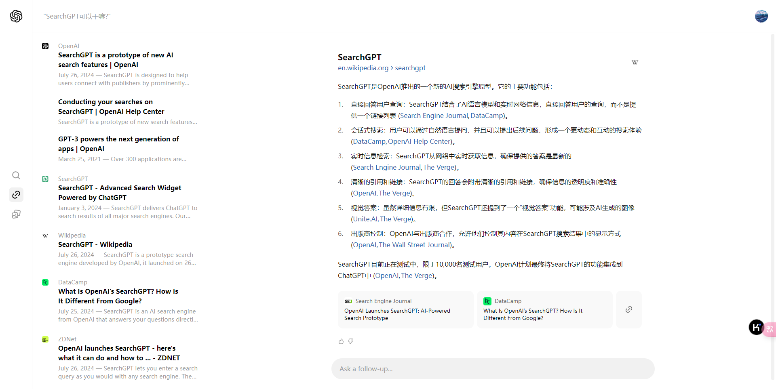The width and height of the screenshot is (776, 389).
Task: Click 'ZDNet' source label in results
Action: [67, 339]
